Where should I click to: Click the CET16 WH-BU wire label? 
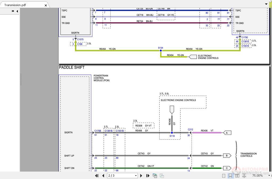click(145, 15)
